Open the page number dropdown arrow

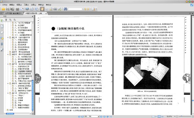pyautogui.click(x=99, y=116)
